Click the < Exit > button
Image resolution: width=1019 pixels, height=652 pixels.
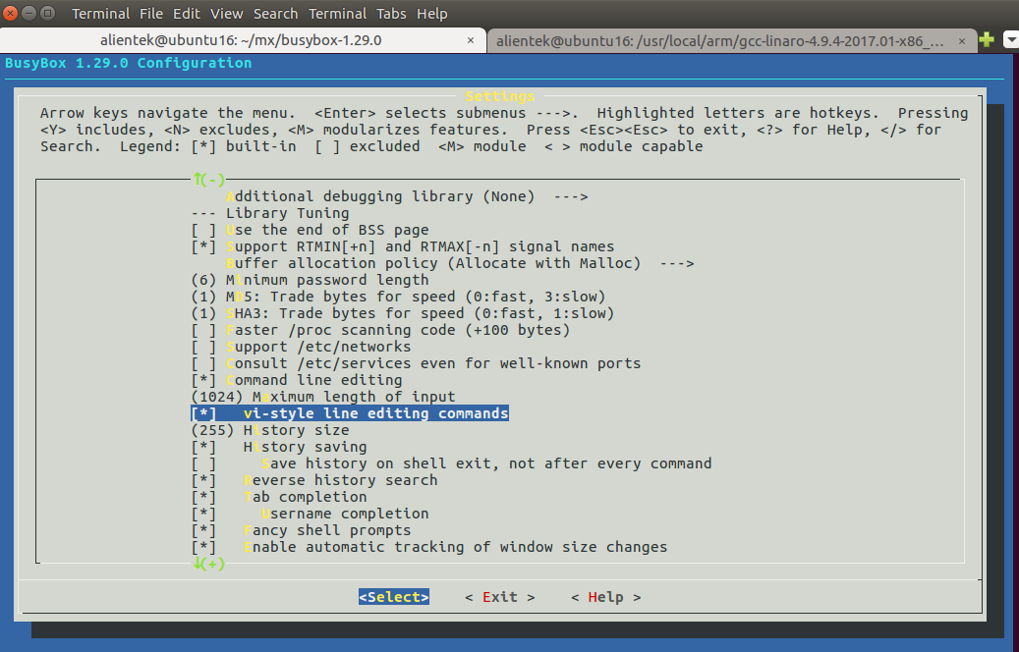[500, 597]
